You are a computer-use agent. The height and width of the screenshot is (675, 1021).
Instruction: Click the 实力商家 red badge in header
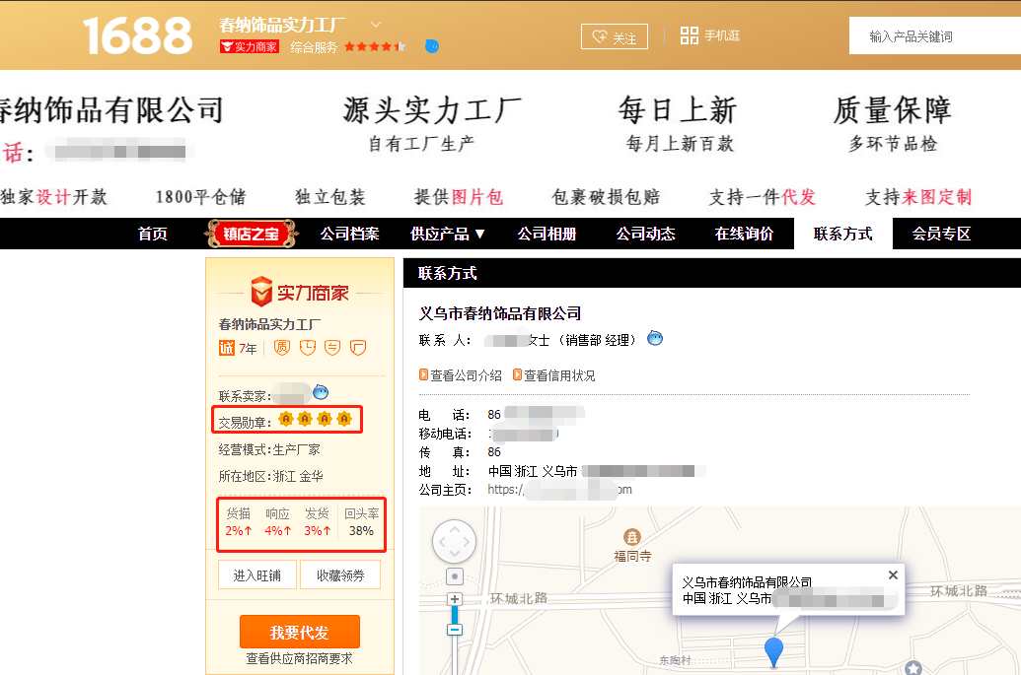click(x=250, y=47)
